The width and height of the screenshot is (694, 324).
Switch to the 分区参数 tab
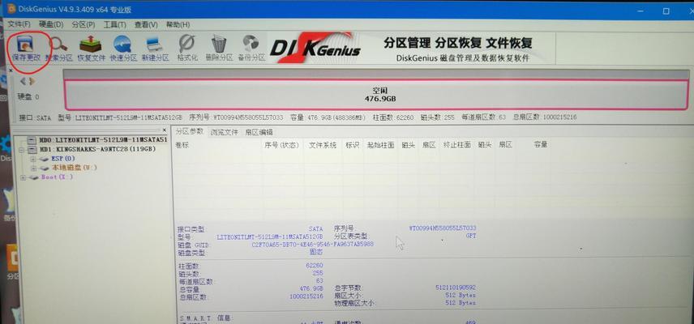click(190, 132)
